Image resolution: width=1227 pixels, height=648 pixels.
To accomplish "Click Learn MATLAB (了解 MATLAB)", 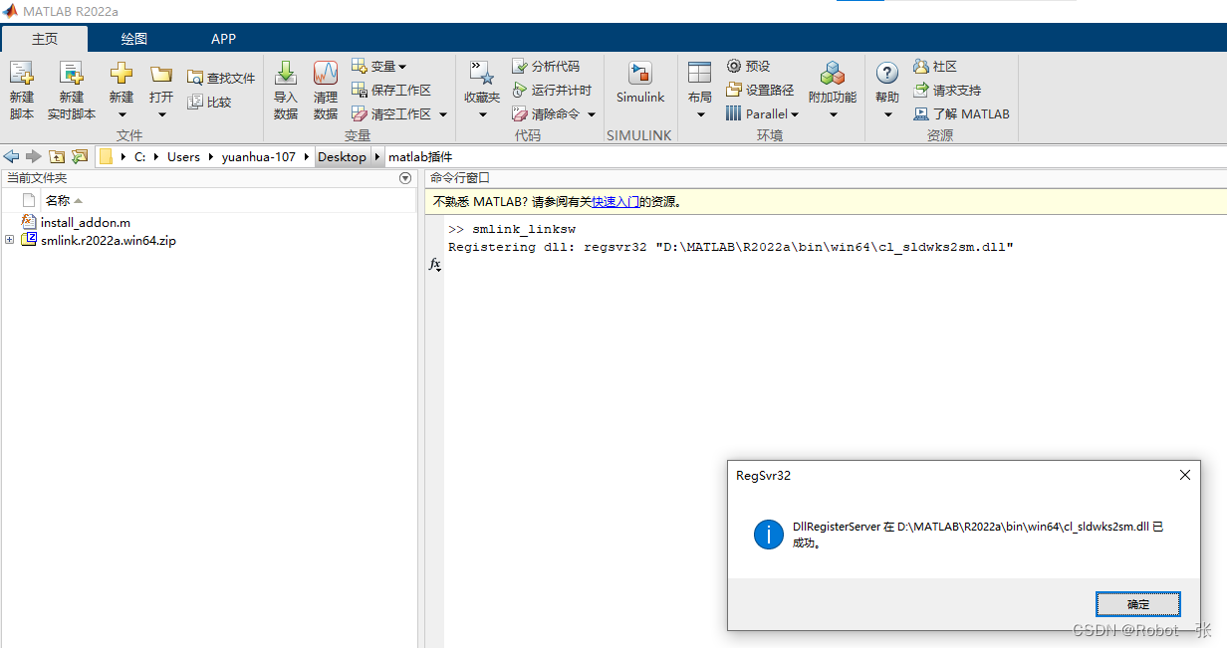I will (x=961, y=114).
